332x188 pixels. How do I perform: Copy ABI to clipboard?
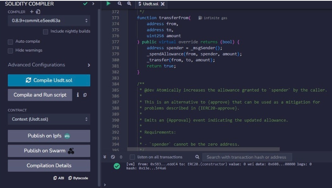click(x=58, y=178)
